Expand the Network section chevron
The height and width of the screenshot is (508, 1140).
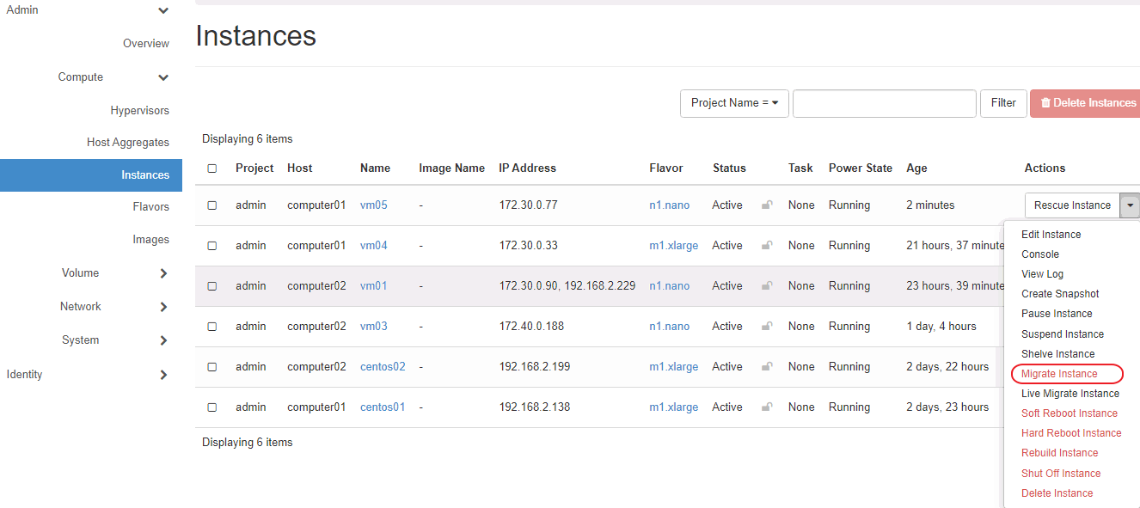coord(163,307)
